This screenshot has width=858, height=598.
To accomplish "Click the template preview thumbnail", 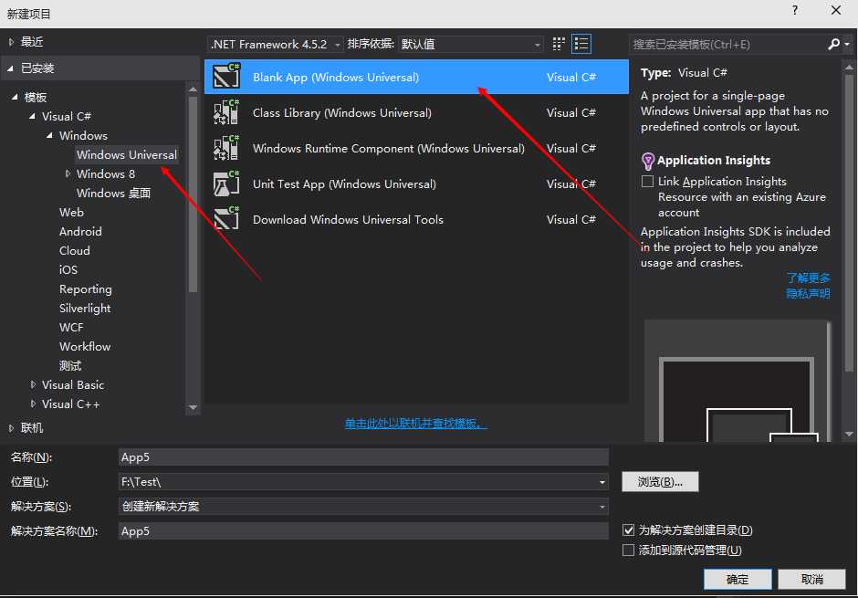I will 738,382.
